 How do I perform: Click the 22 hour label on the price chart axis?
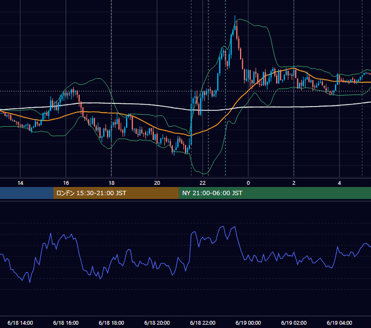[x=202, y=183]
